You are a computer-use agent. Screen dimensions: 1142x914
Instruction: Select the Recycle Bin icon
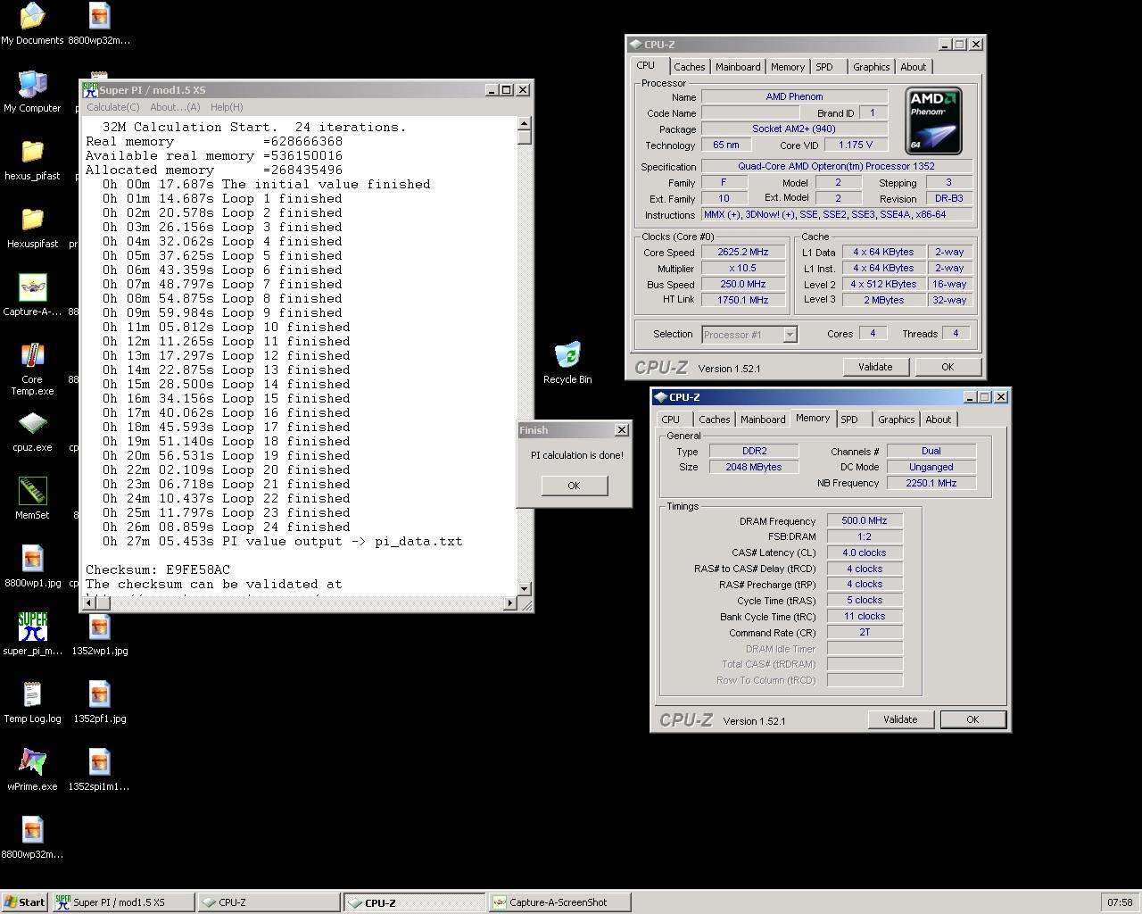coord(567,362)
